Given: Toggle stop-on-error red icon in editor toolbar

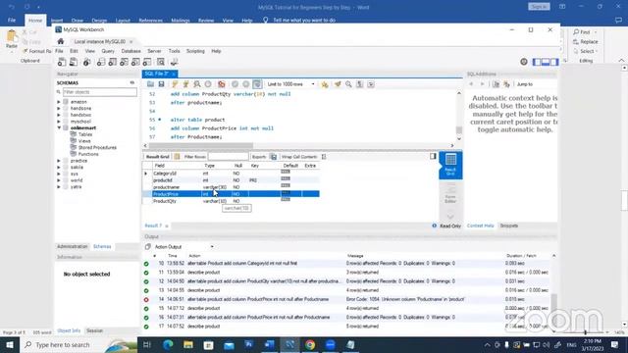Looking at the screenshot, I should [x=221, y=84].
